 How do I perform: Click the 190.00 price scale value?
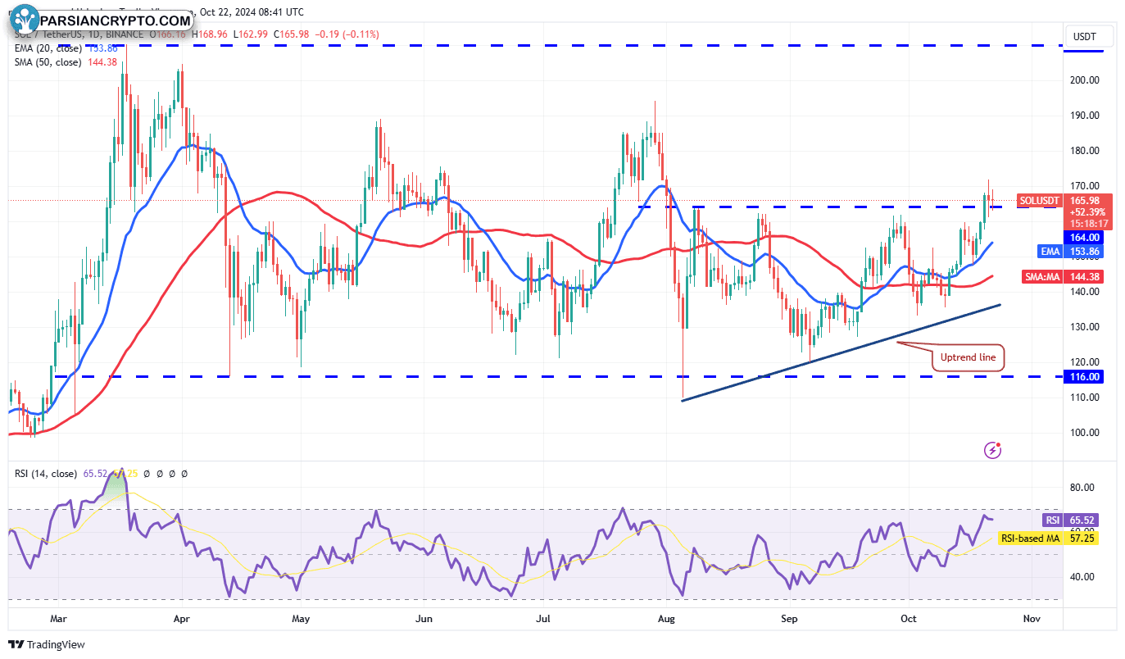click(1086, 116)
